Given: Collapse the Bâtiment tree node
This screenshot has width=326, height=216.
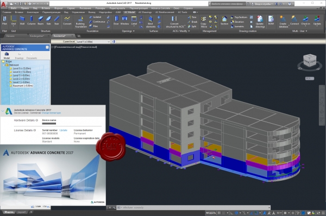Looking at the screenshot, I should click(x=4, y=65).
